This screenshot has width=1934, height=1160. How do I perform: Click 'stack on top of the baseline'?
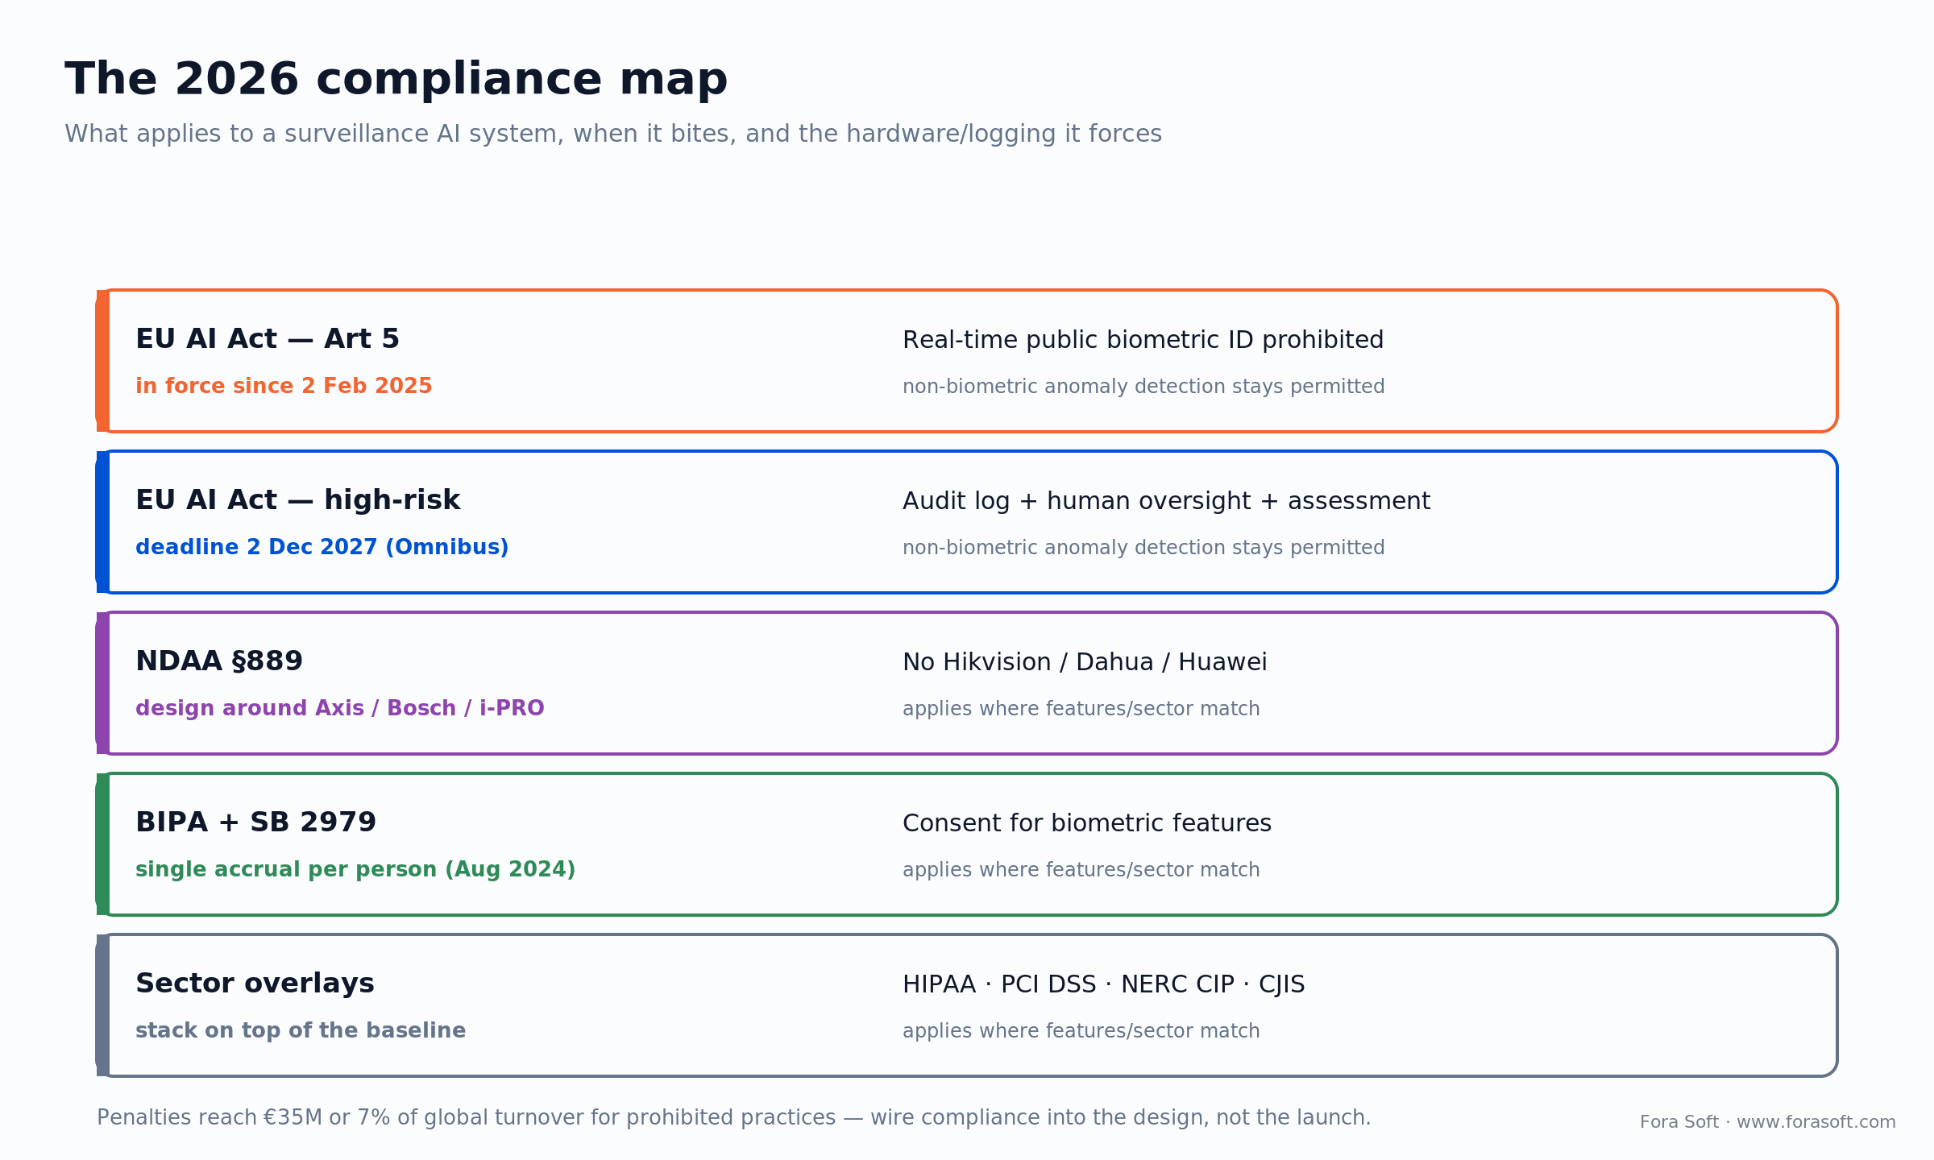[x=301, y=1031]
